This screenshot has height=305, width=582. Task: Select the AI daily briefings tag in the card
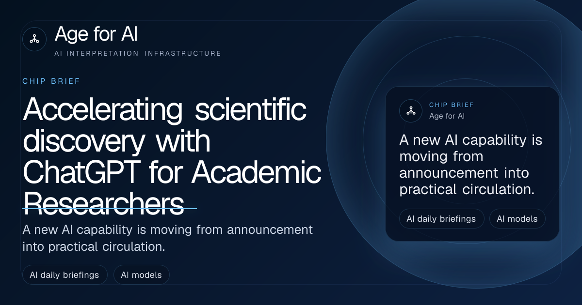441,219
